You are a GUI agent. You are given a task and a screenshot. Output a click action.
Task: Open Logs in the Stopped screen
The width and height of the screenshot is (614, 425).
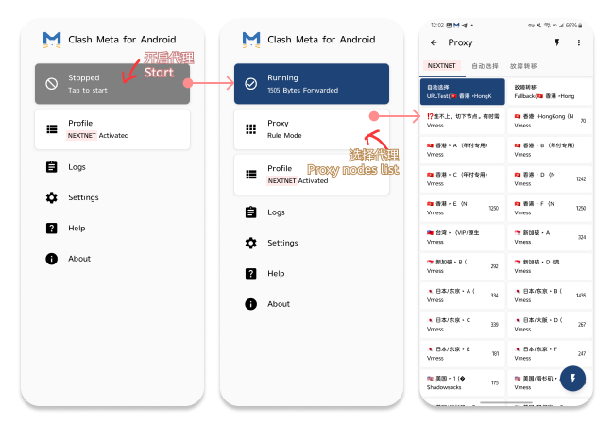pyautogui.click(x=77, y=167)
